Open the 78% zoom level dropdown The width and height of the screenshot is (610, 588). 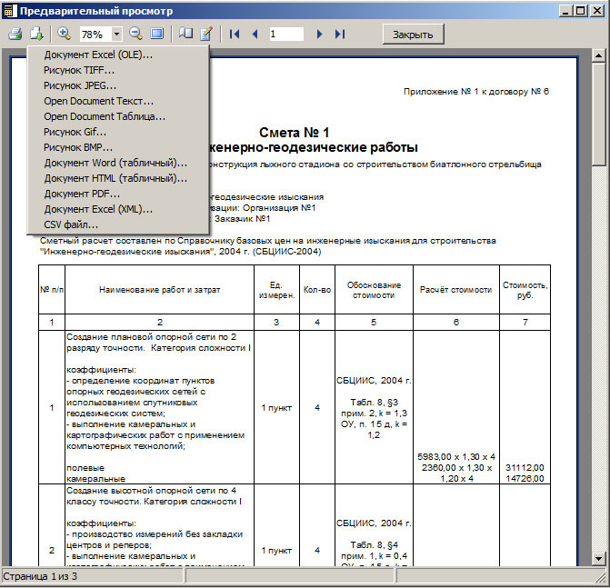pos(117,34)
